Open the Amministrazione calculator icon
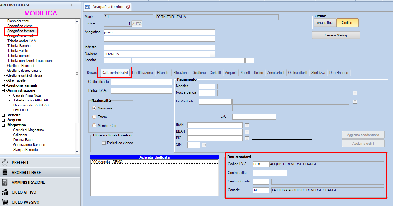 click(5, 182)
